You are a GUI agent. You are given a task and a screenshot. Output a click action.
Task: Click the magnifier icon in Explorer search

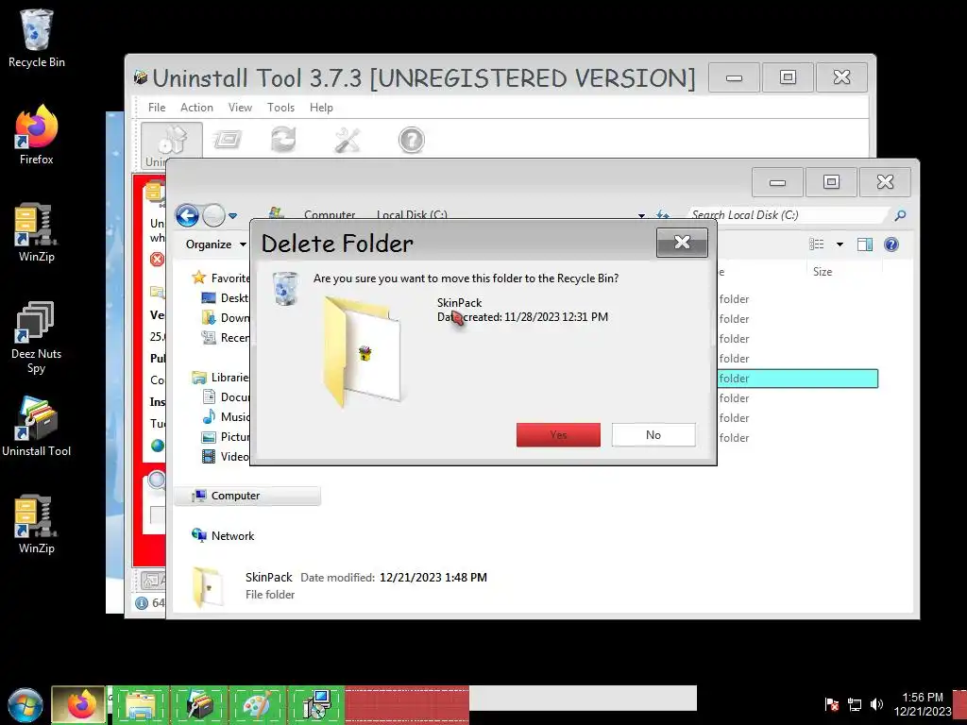900,215
